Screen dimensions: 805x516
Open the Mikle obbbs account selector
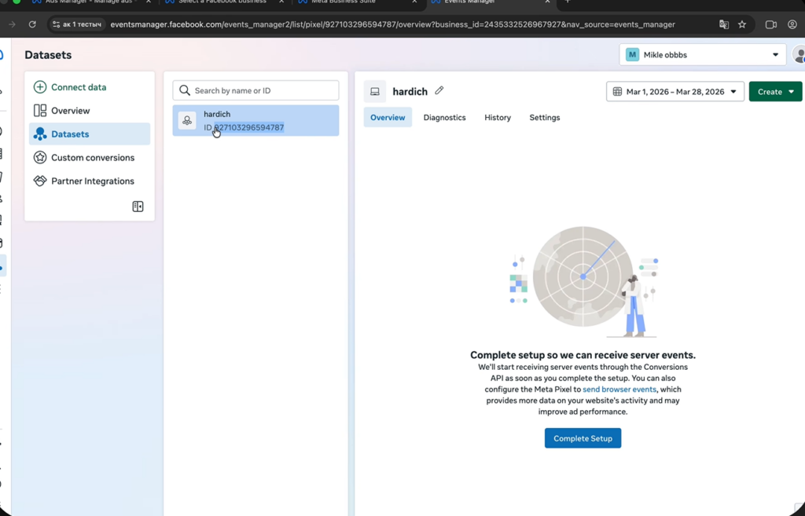[x=702, y=55]
